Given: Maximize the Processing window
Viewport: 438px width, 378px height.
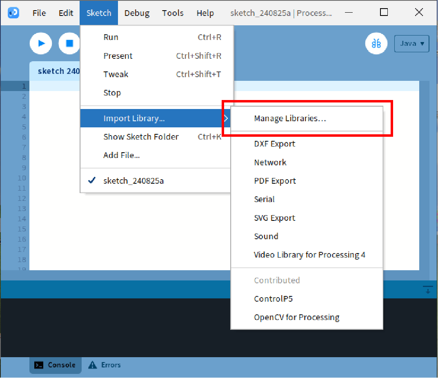Looking at the screenshot, I should tap(384, 12).
